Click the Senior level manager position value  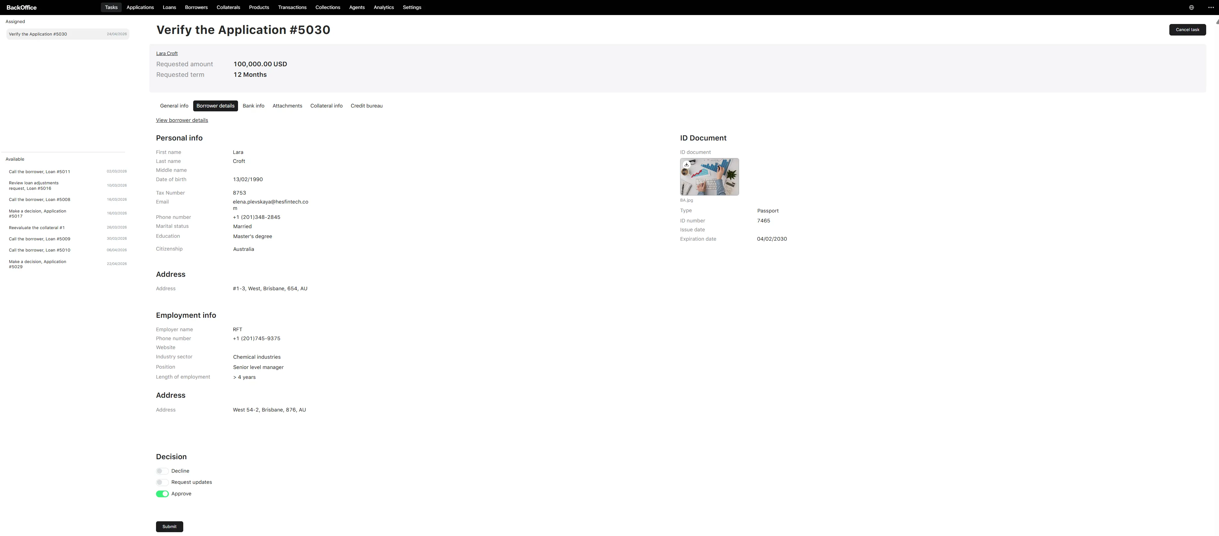258,367
